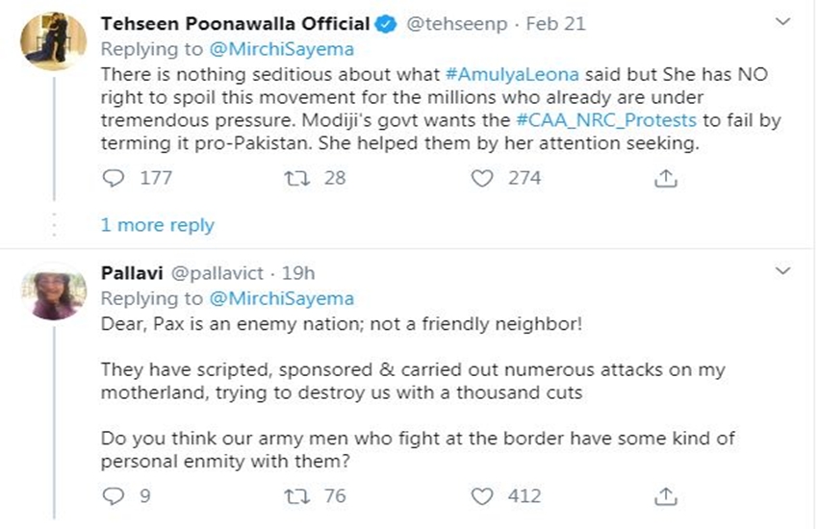
Task: Open @MirchiSayema mention in Tehseen's reply
Action: point(280,48)
